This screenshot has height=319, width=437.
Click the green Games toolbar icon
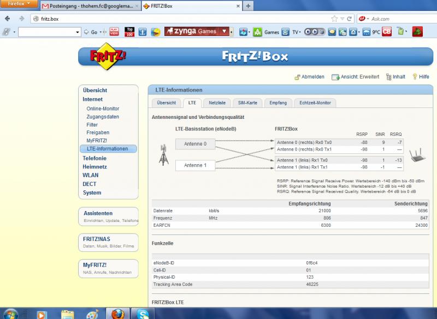(x=257, y=32)
